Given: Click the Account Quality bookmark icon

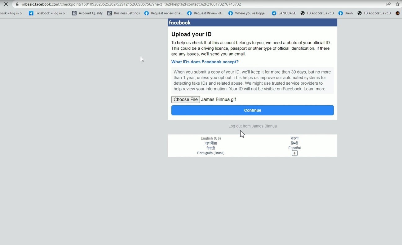Looking at the screenshot, I should coord(74,13).
